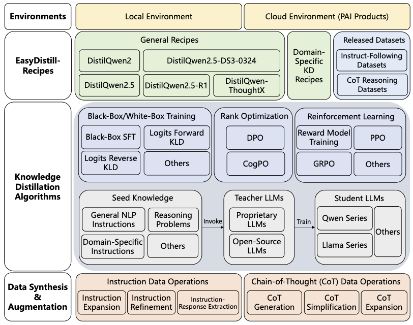Open the Instruct-Following Datasets box

click(372, 60)
